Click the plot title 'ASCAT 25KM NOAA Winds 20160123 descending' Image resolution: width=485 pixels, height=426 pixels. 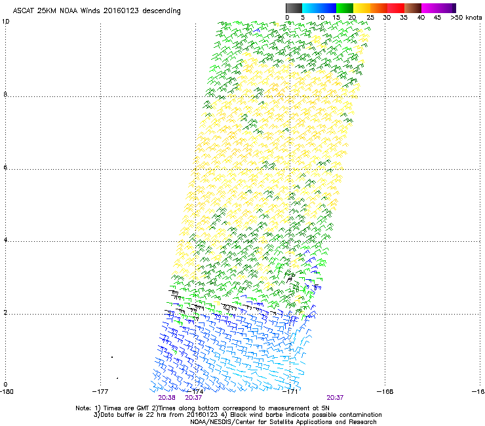[x=96, y=10]
